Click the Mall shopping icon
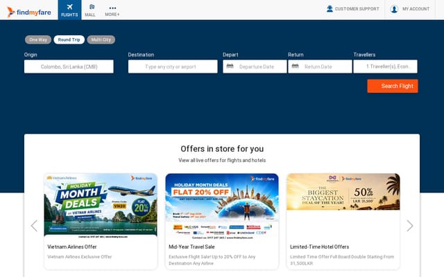 click(92, 6)
